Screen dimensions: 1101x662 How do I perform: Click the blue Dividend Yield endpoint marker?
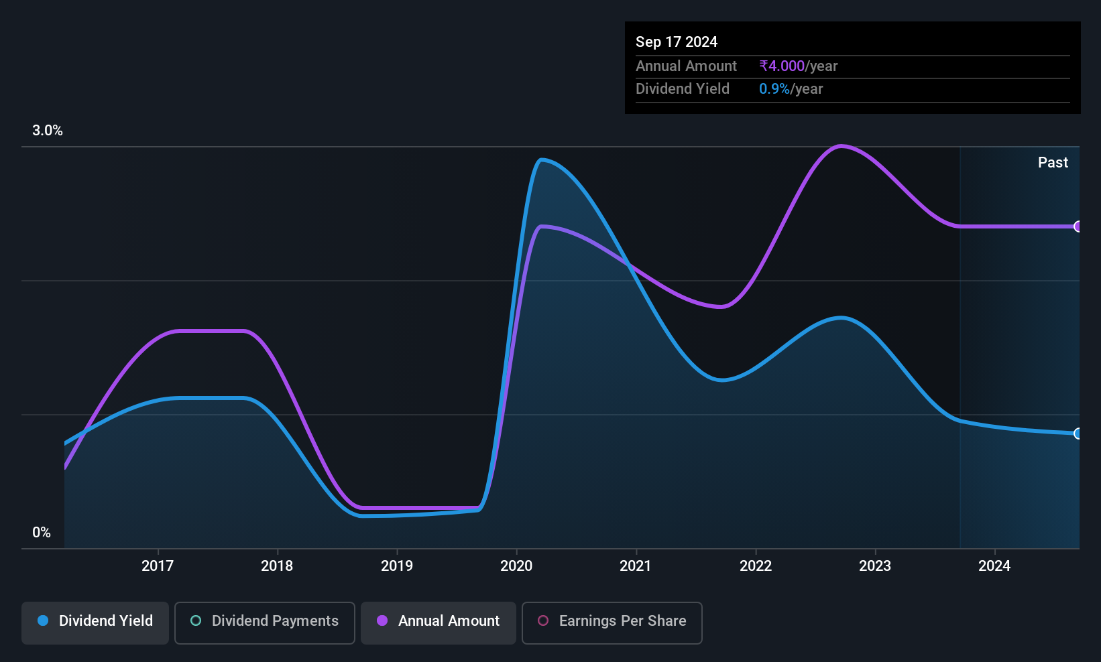[x=1078, y=434]
